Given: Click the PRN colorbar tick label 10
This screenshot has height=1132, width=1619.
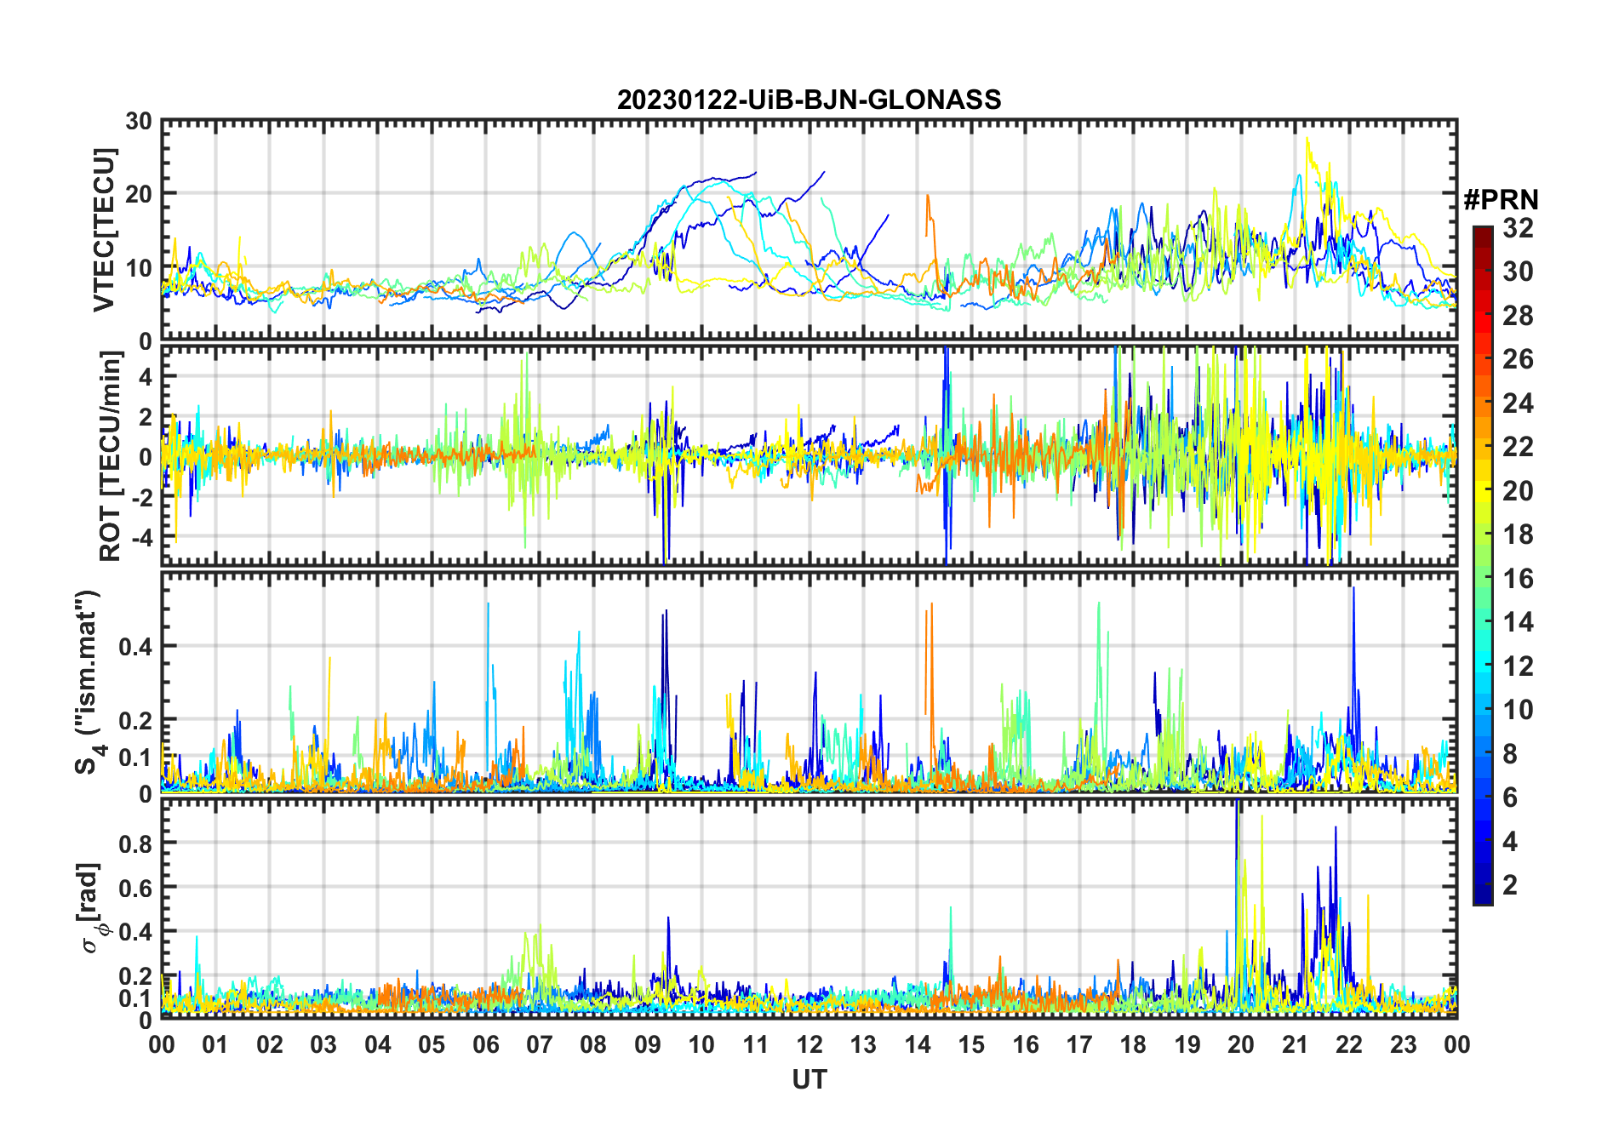Looking at the screenshot, I should click(x=1519, y=710).
